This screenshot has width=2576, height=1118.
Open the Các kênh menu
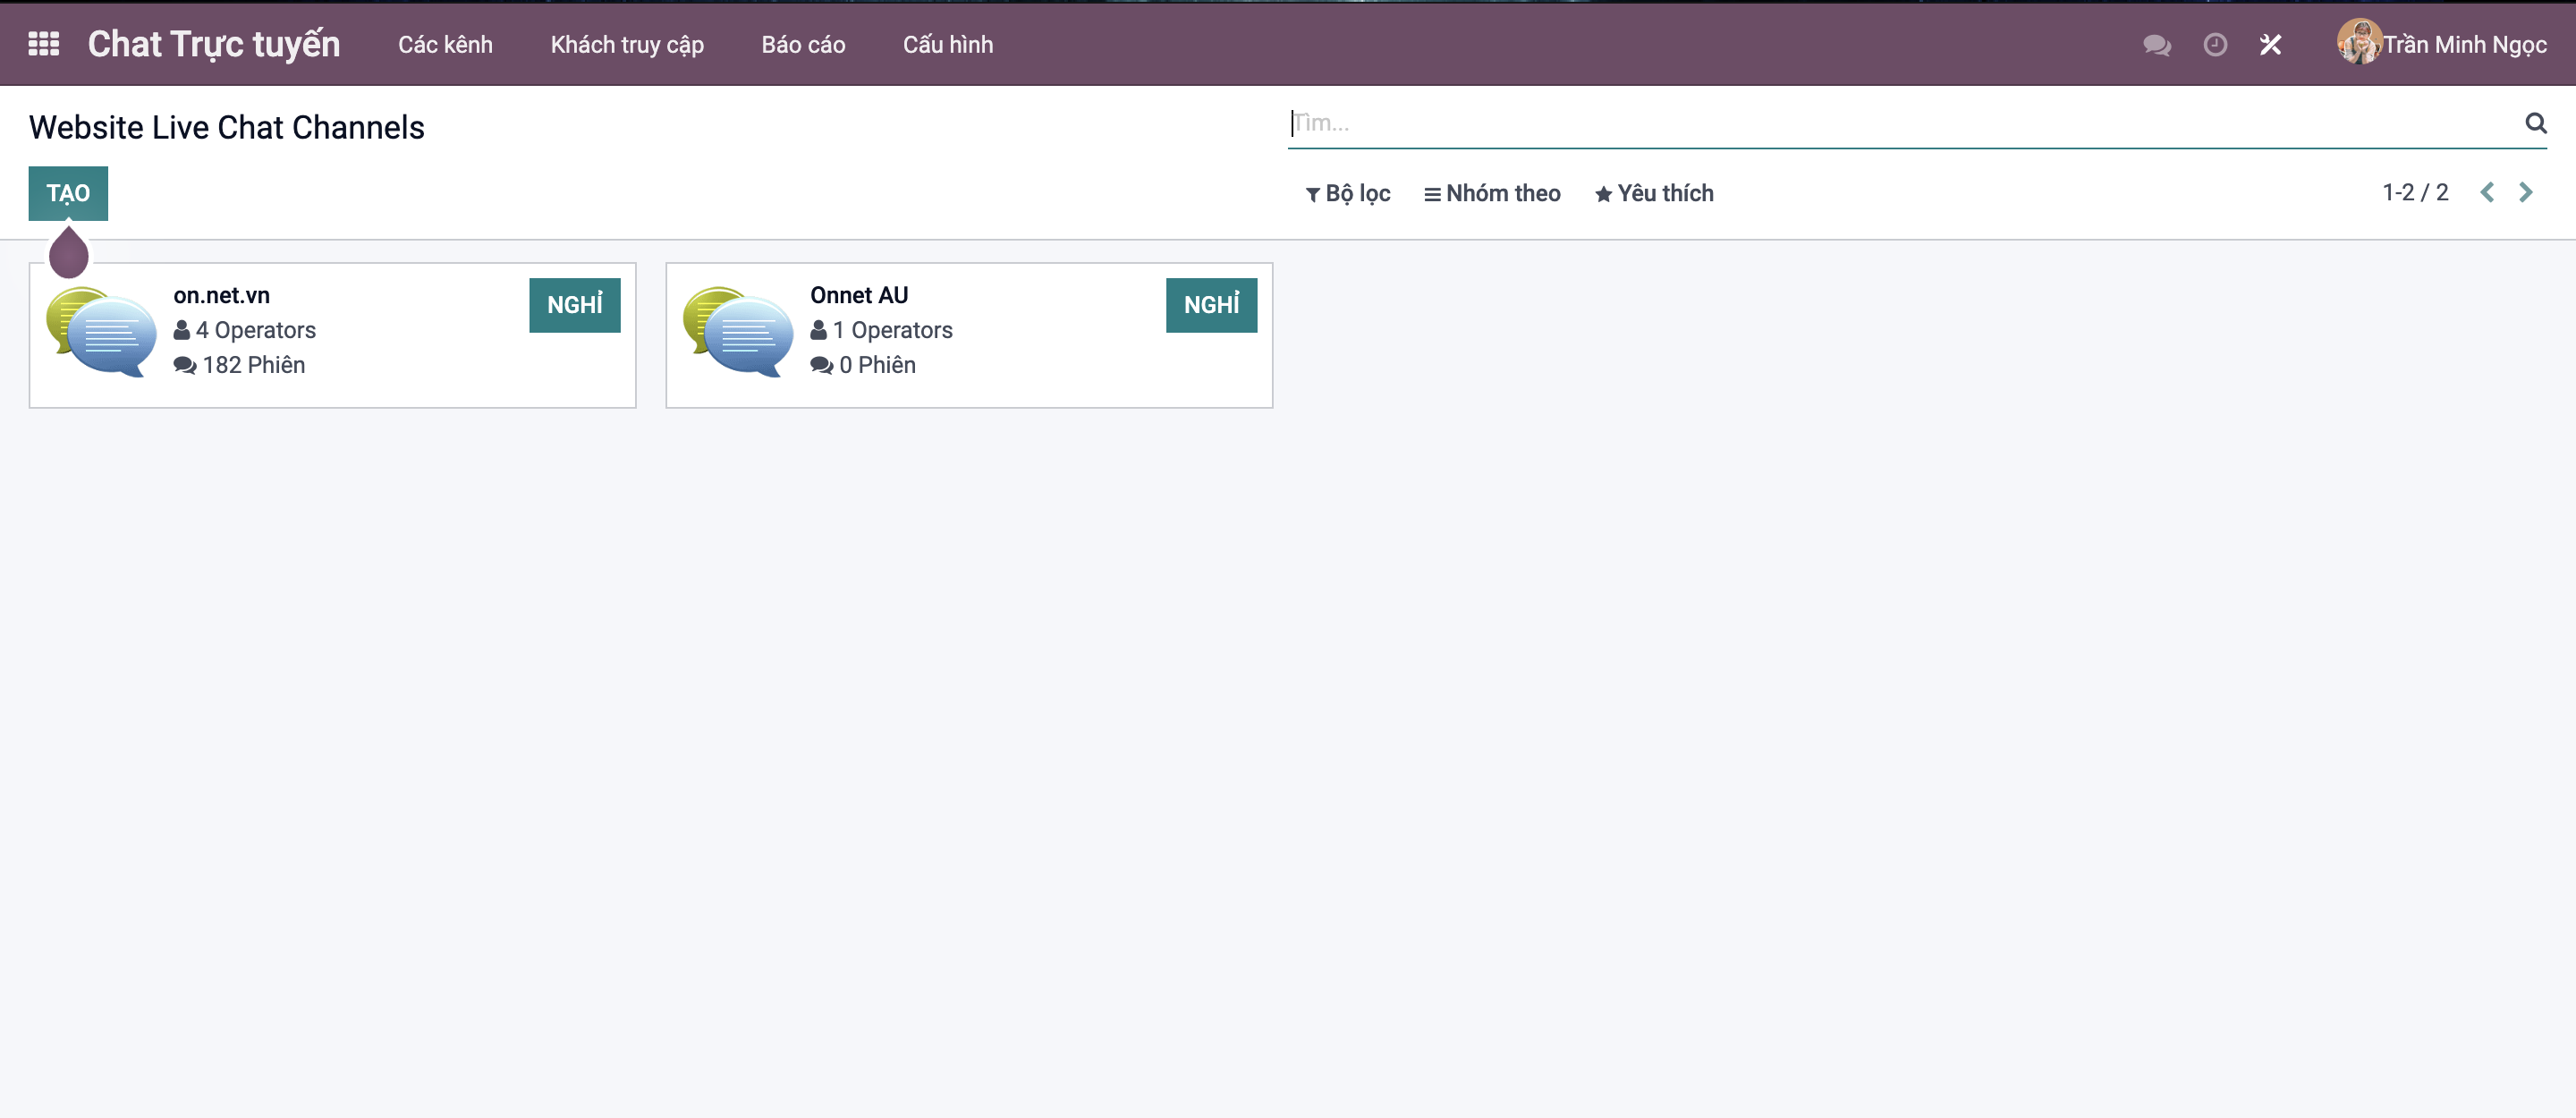click(445, 45)
